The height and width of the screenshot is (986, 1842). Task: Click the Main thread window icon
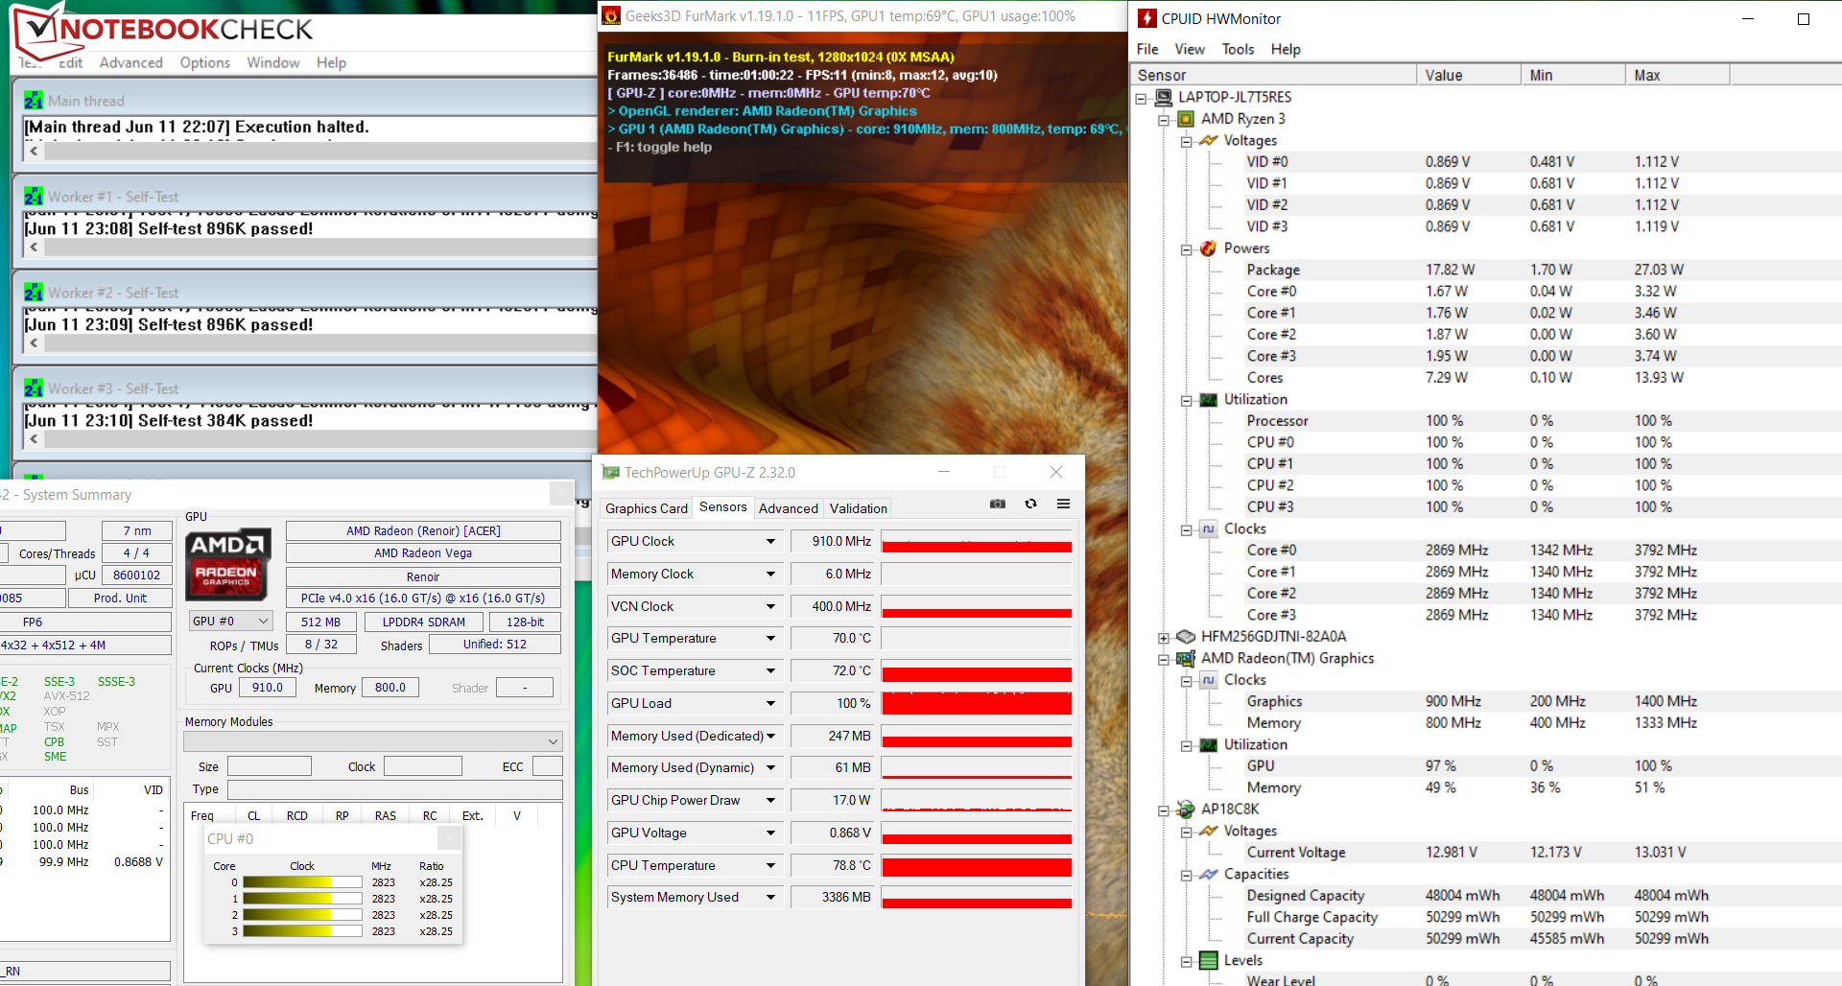pos(34,101)
